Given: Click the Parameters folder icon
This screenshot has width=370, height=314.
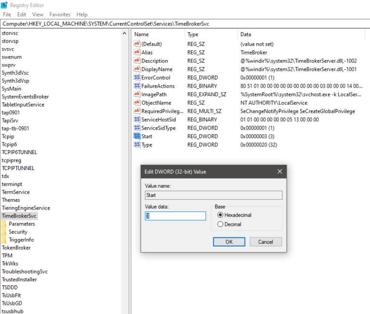Looking at the screenshot, I should [x=3, y=224].
